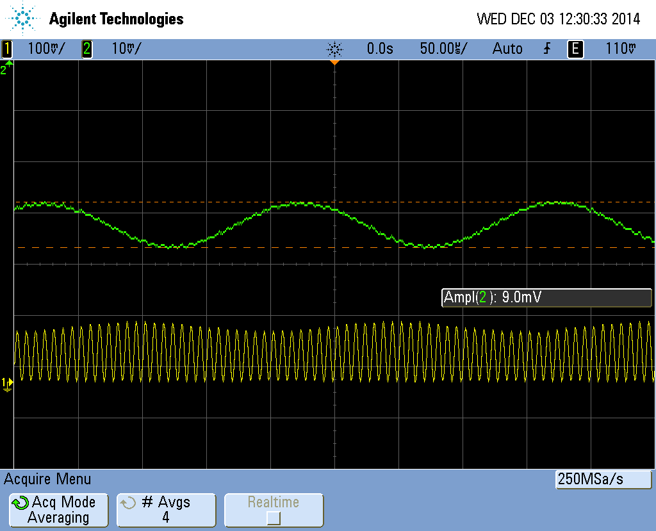Image resolution: width=656 pixels, height=531 pixels.
Task: Select the green channel 2 indicator box
Action: point(86,49)
